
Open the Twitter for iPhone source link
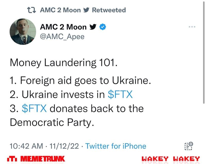click(115, 146)
